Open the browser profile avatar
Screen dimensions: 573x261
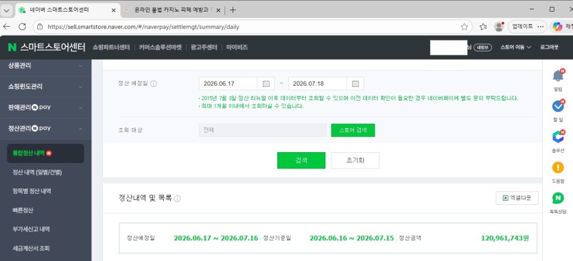point(499,27)
